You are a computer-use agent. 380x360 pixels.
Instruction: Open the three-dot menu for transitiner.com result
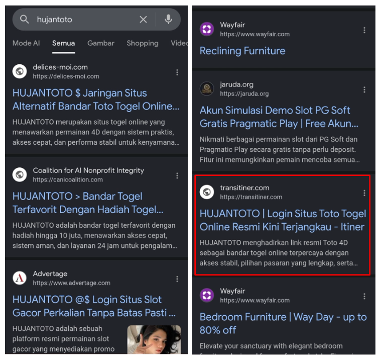coord(364,193)
